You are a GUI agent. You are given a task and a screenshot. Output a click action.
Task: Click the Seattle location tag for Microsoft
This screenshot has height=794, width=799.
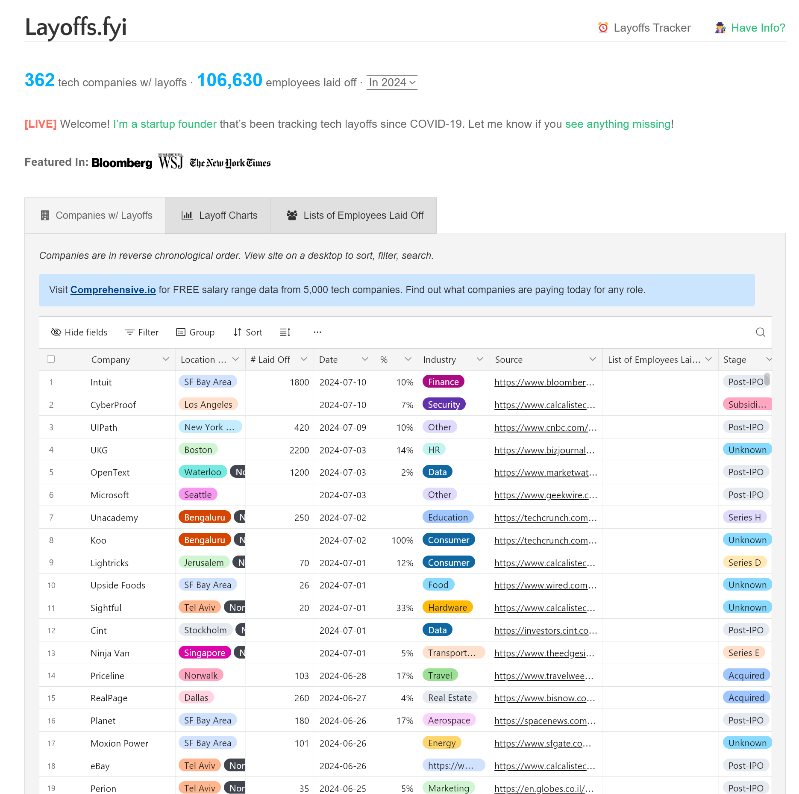198,495
